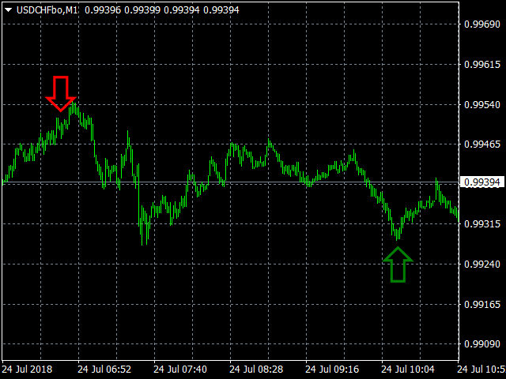Click the 24 Jul 09:16 time label
This screenshot has width=506, height=379.
[332, 370]
